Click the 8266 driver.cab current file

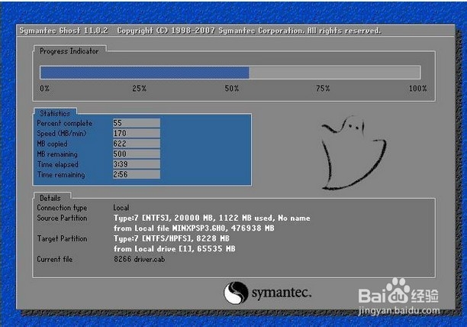139,259
